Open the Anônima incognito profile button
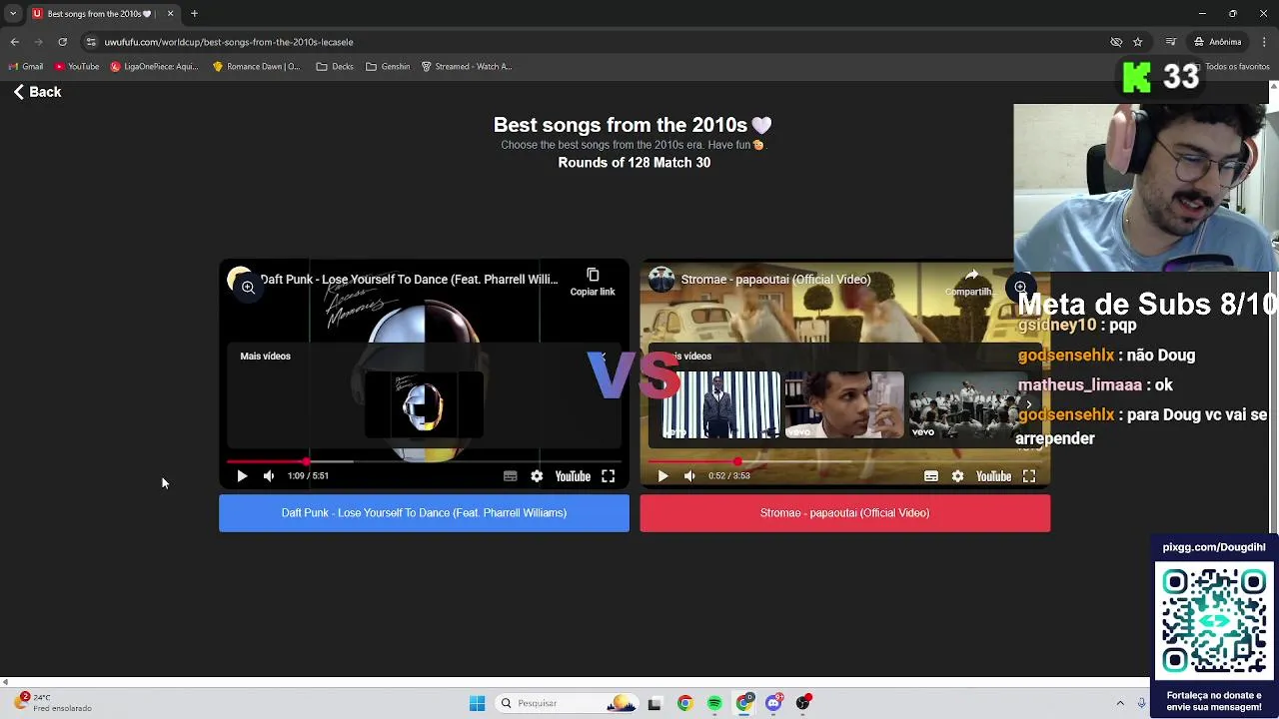This screenshot has height=719, width=1279. click(1219, 42)
